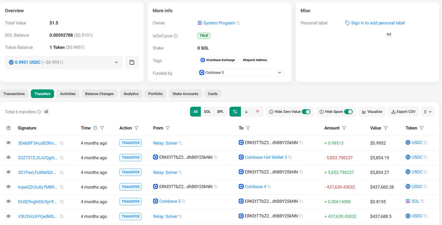442x225 pixels.
Task: Copy Coinbase Hot Wallet 3 address
Action: click(290, 157)
